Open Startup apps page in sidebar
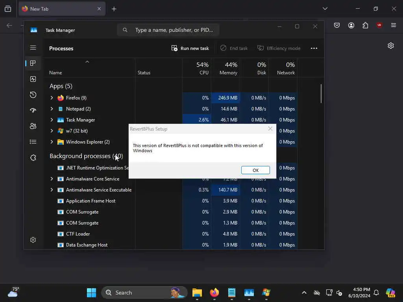The image size is (403, 302). [33, 110]
